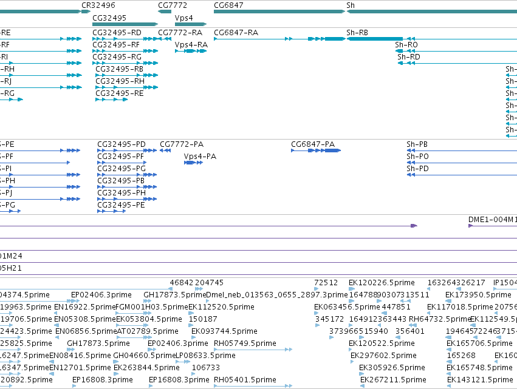Click transcript Sh-RO label

[x=406, y=45]
